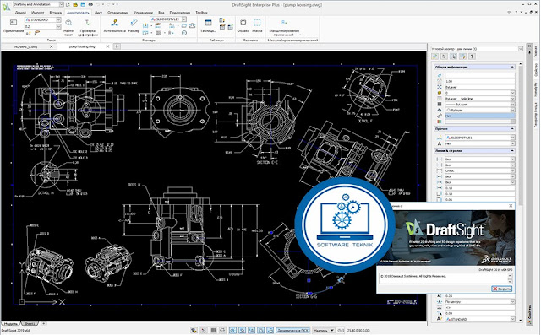Close the pump housing.dwg tab
541x335 pixels.
tap(107, 46)
